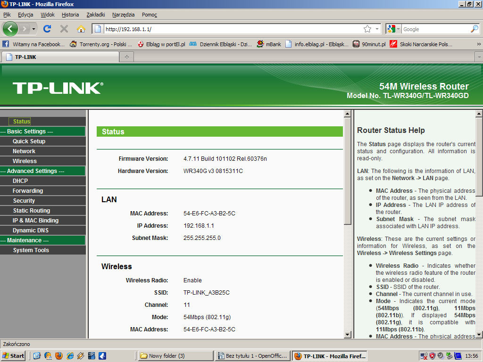
Task: Click the URL address field
Action: click(233, 29)
